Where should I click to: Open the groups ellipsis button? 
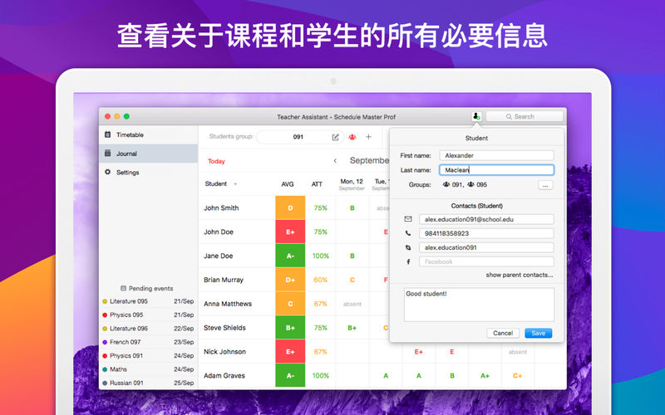tap(545, 185)
